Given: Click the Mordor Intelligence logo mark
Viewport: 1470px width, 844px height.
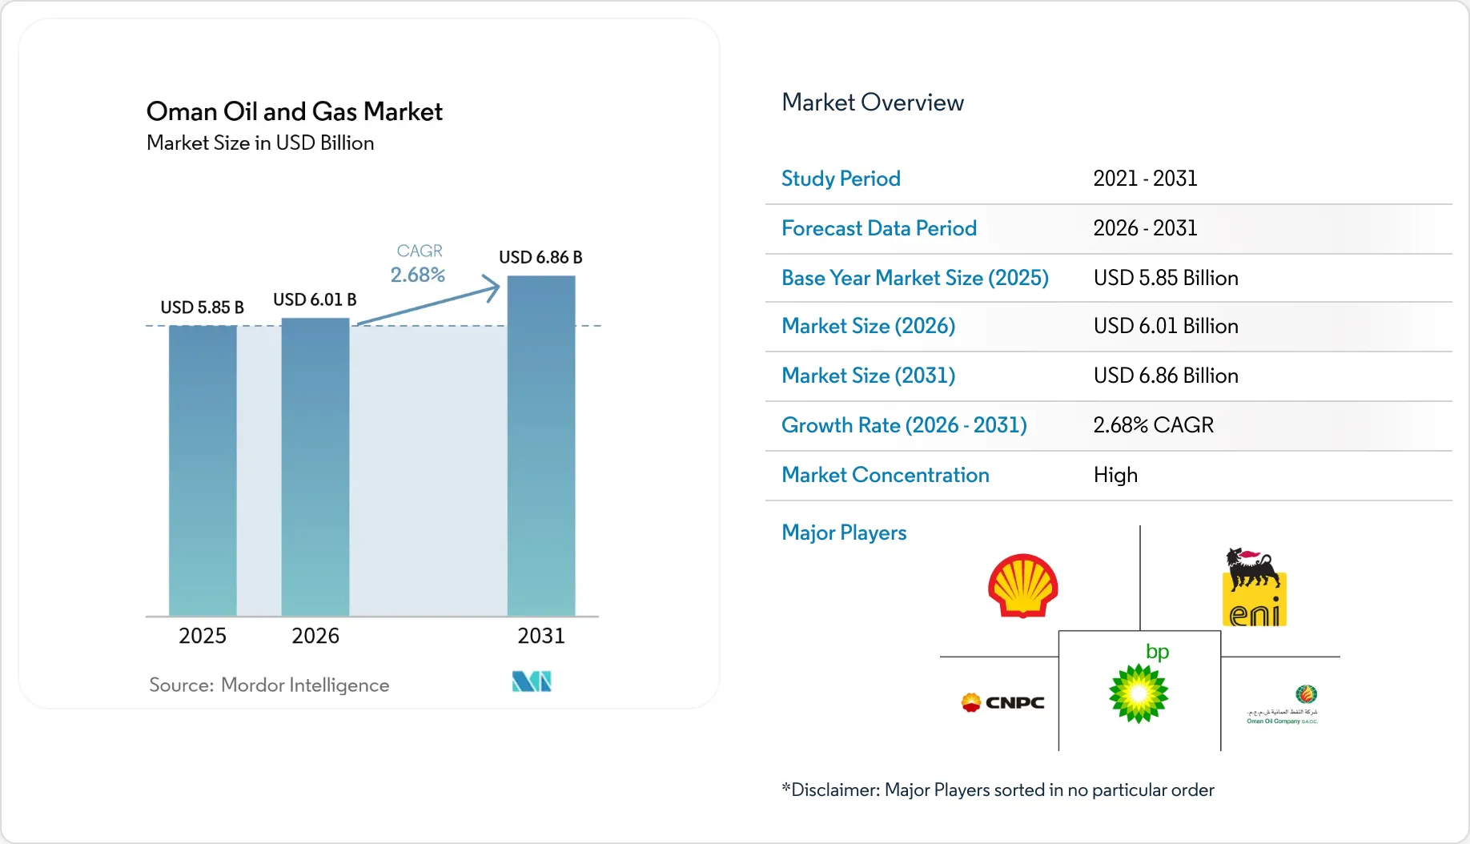Looking at the screenshot, I should [x=532, y=681].
